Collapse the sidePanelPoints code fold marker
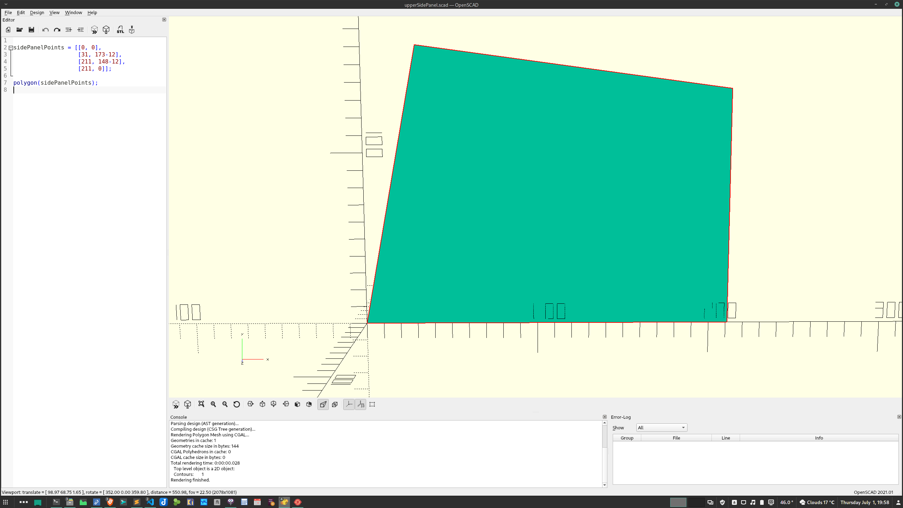Image resolution: width=903 pixels, height=508 pixels. 11,48
